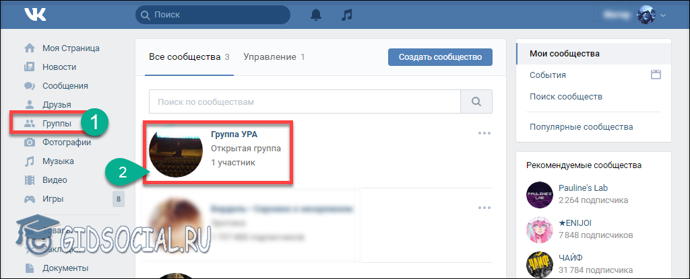Open Группы in the sidebar
This screenshot has width=690, height=279.
coord(57,124)
